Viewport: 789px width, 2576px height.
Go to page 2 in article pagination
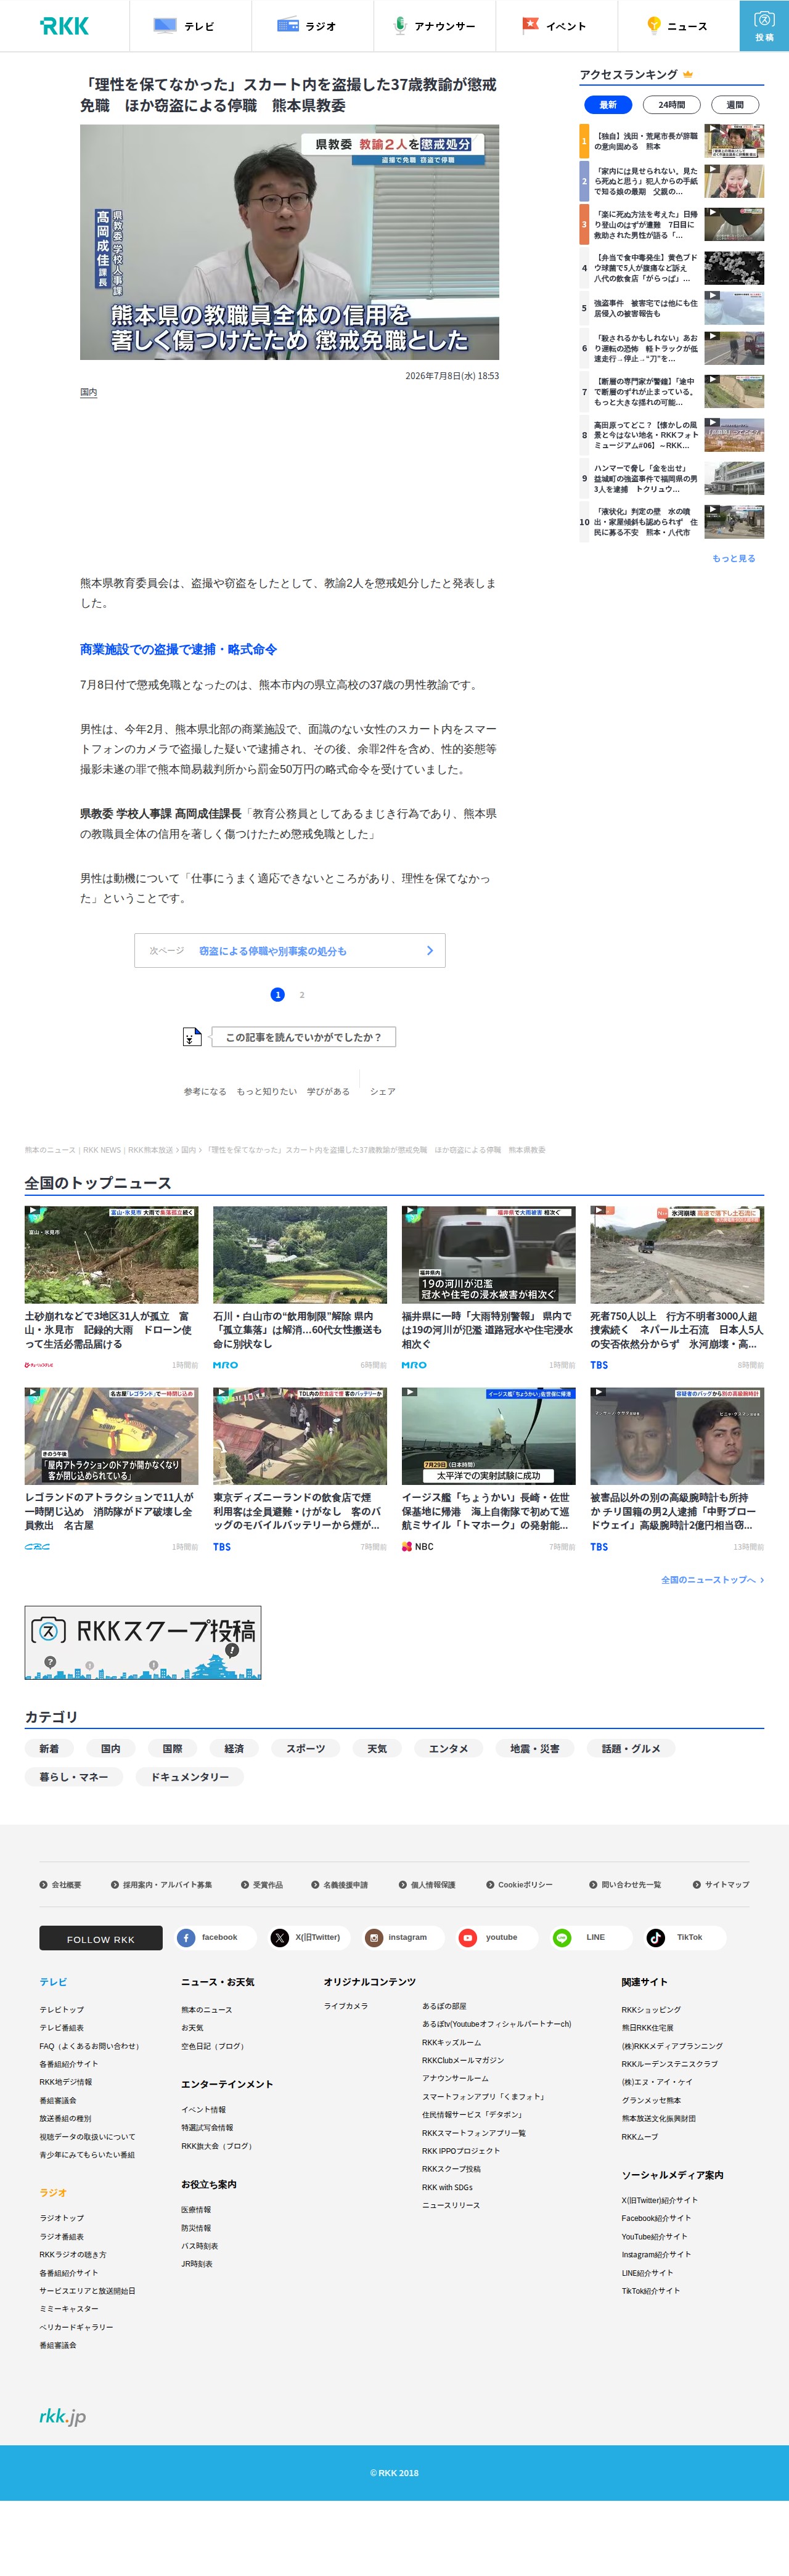pyautogui.click(x=302, y=995)
